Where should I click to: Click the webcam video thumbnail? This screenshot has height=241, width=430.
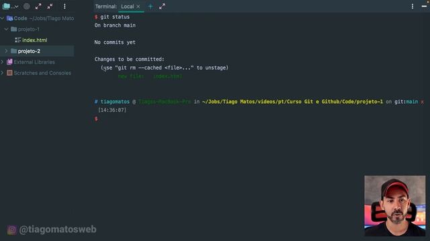coord(395,206)
